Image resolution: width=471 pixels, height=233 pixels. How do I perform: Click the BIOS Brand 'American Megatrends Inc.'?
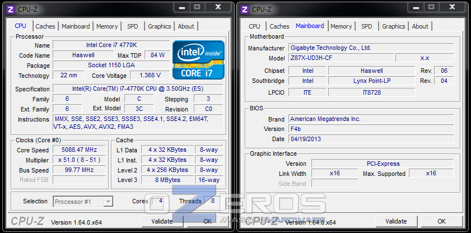coord(371,119)
